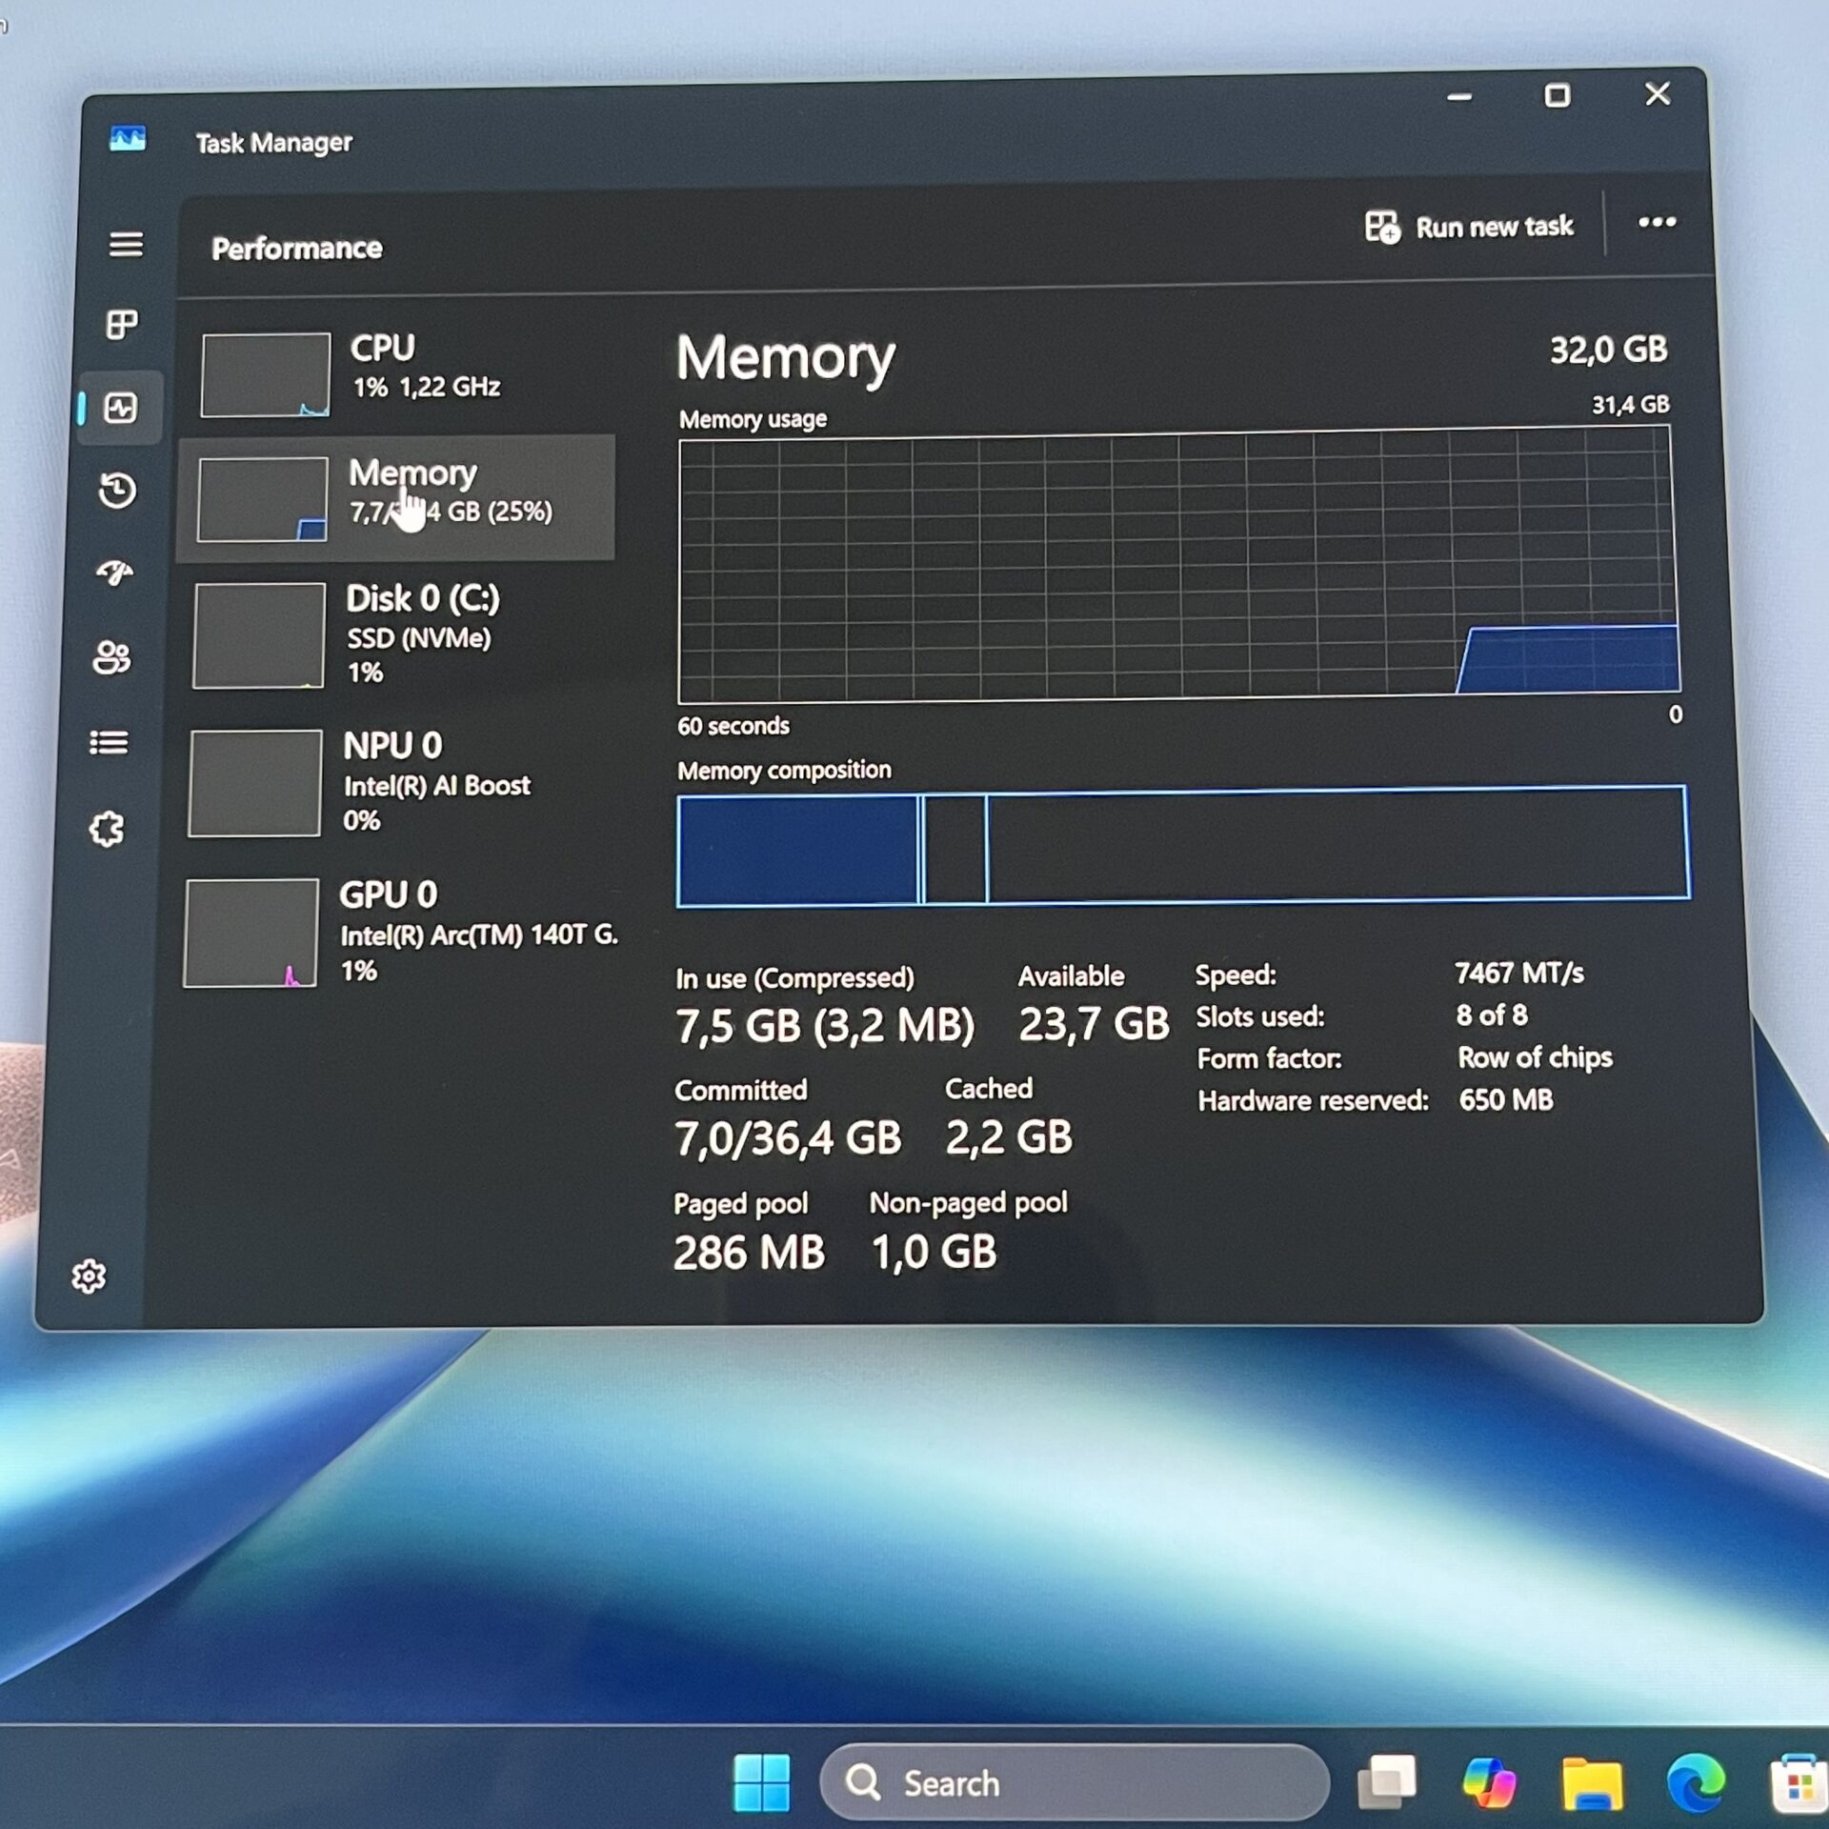Click Run new task button

1468,227
